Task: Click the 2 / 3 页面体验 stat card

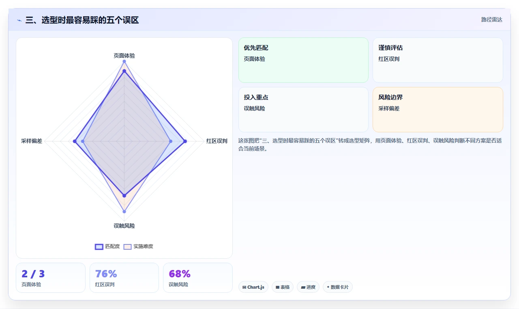Action: tap(51, 278)
